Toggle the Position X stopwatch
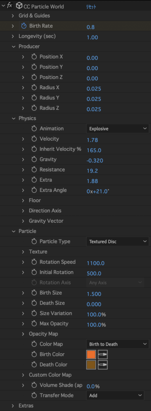 (x=34, y=57)
